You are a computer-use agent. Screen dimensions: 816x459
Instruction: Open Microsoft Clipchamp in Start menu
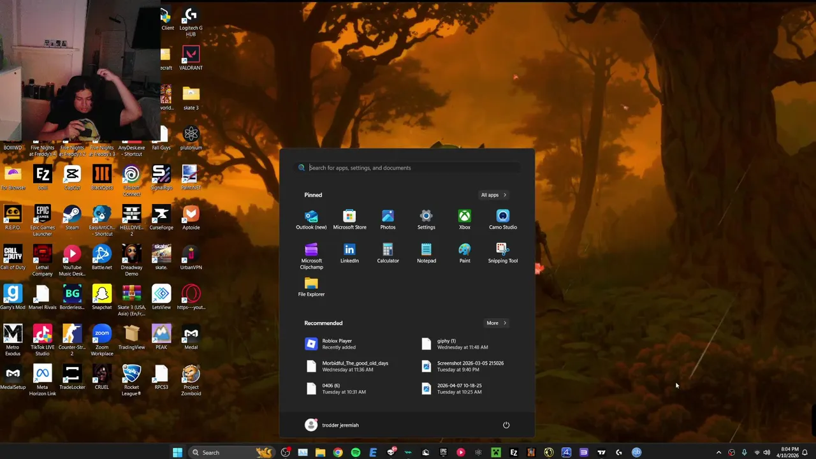[311, 256]
